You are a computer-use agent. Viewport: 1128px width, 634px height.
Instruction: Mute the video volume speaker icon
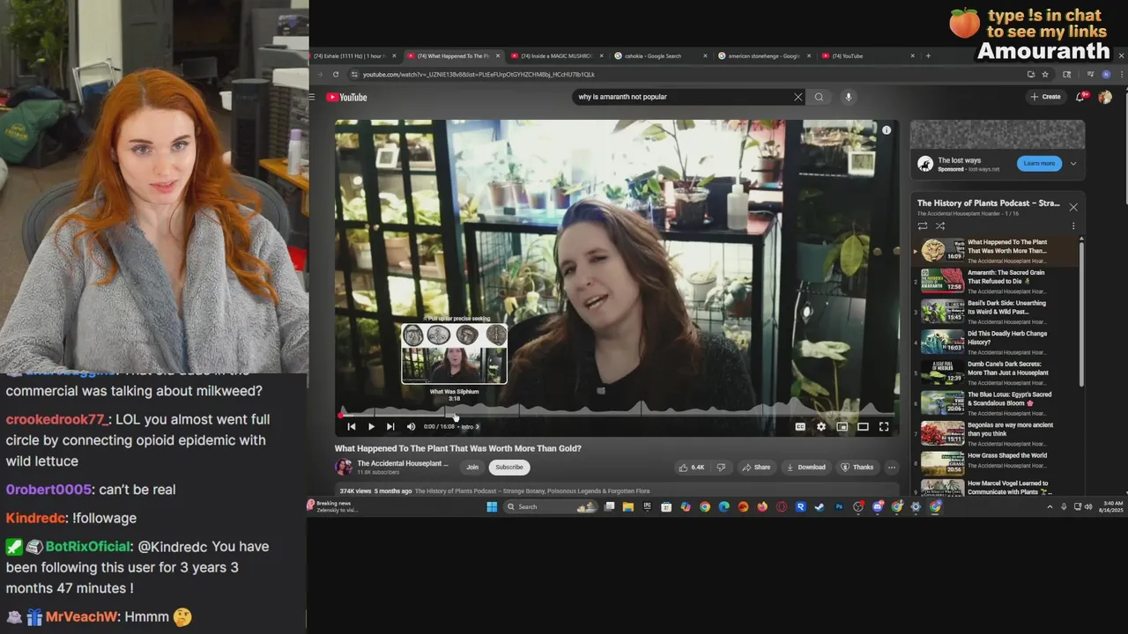(x=411, y=426)
